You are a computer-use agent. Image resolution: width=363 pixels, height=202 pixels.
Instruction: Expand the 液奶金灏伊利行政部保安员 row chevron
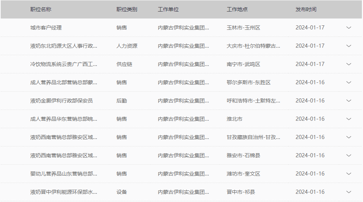348,101
